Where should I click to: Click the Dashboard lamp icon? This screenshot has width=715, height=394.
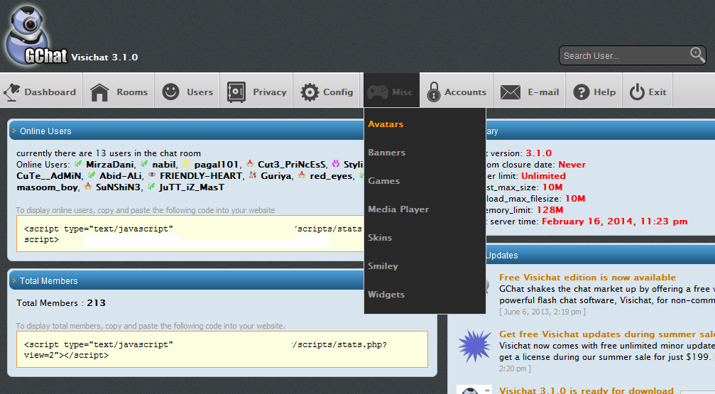tap(12, 92)
